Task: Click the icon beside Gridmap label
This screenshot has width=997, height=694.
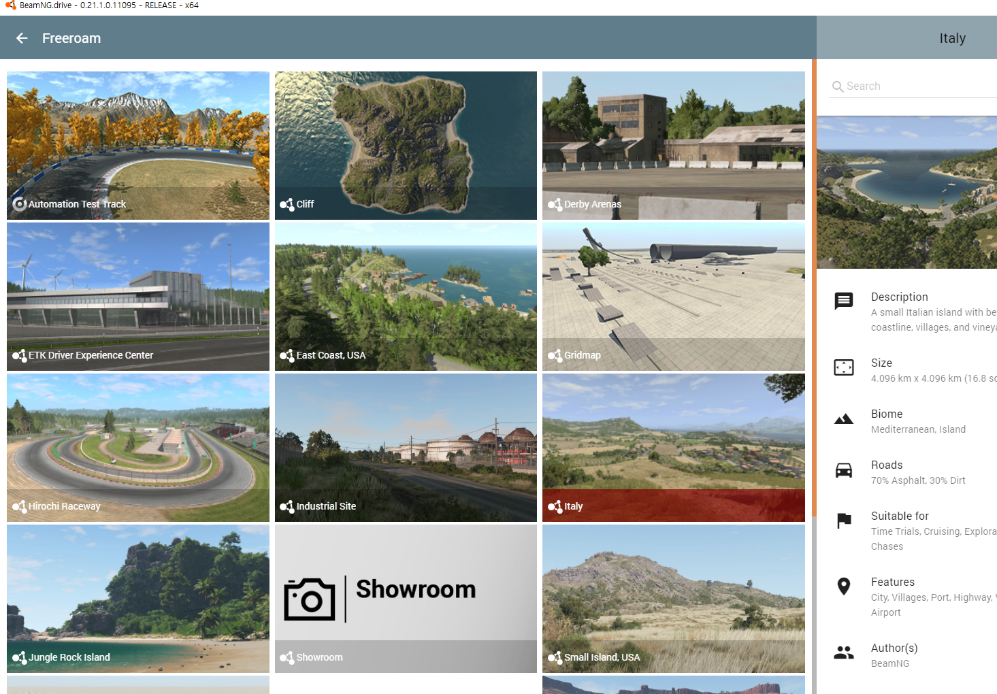Action: coord(555,355)
